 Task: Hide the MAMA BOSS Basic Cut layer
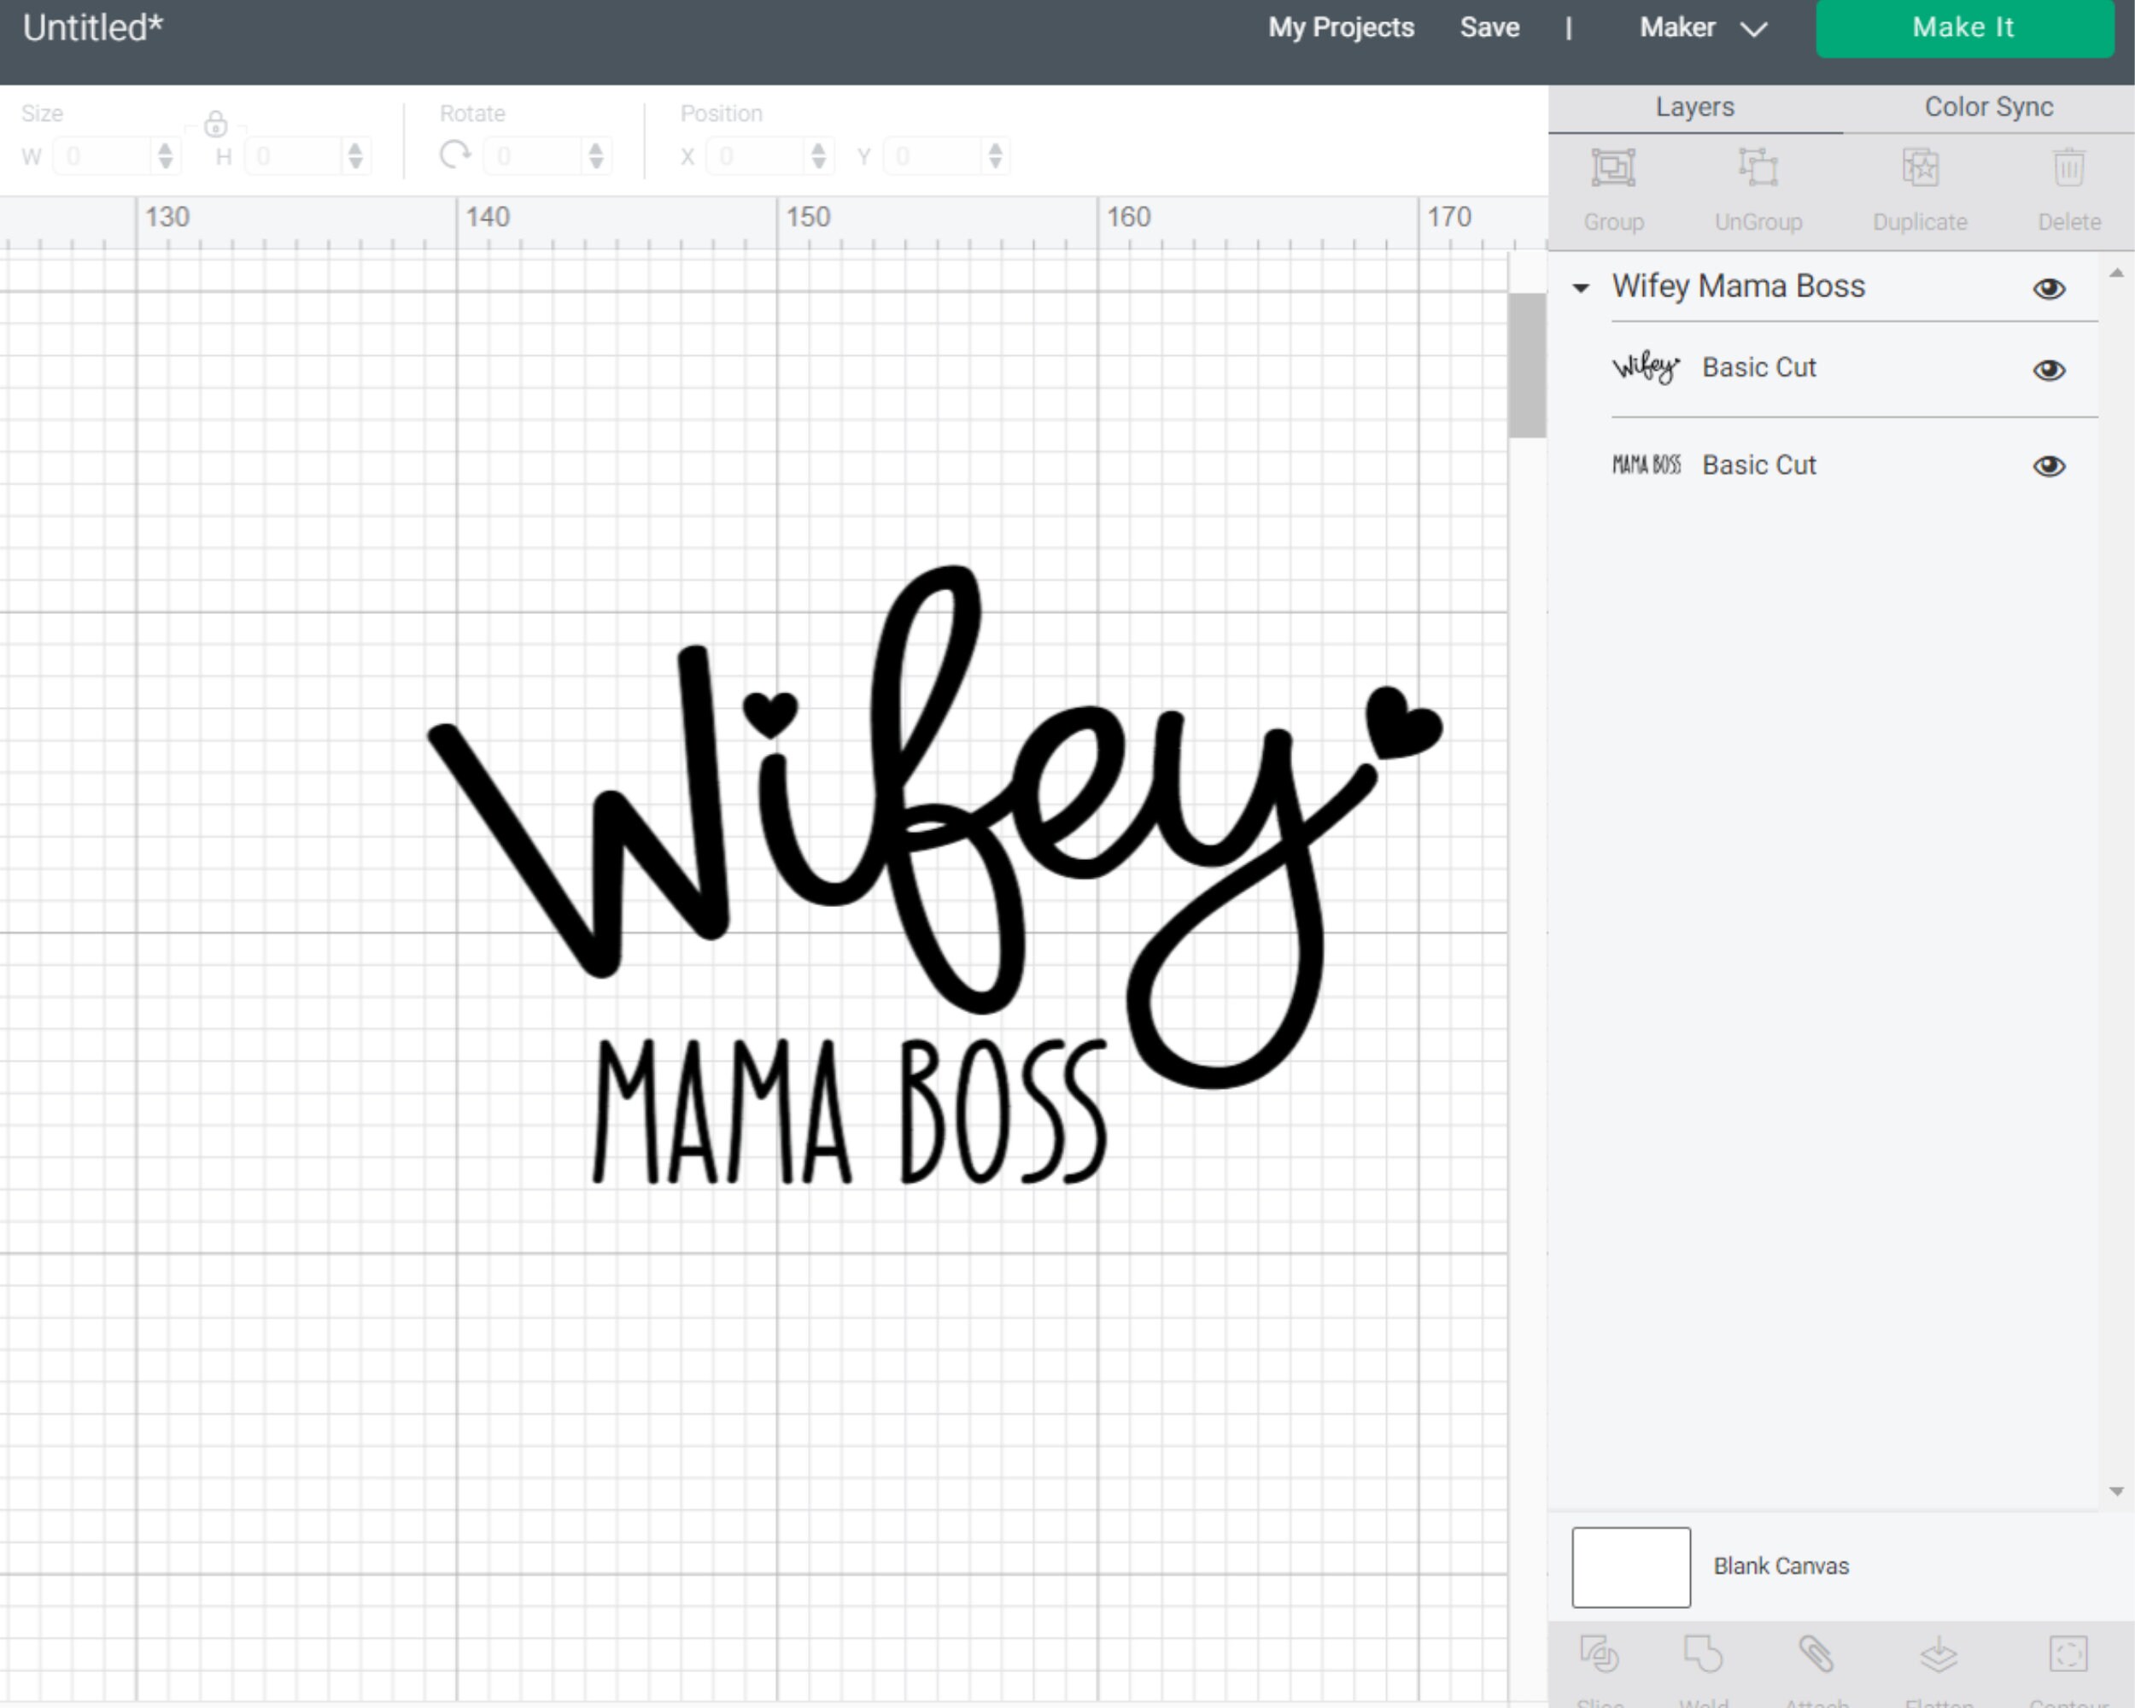click(2049, 465)
